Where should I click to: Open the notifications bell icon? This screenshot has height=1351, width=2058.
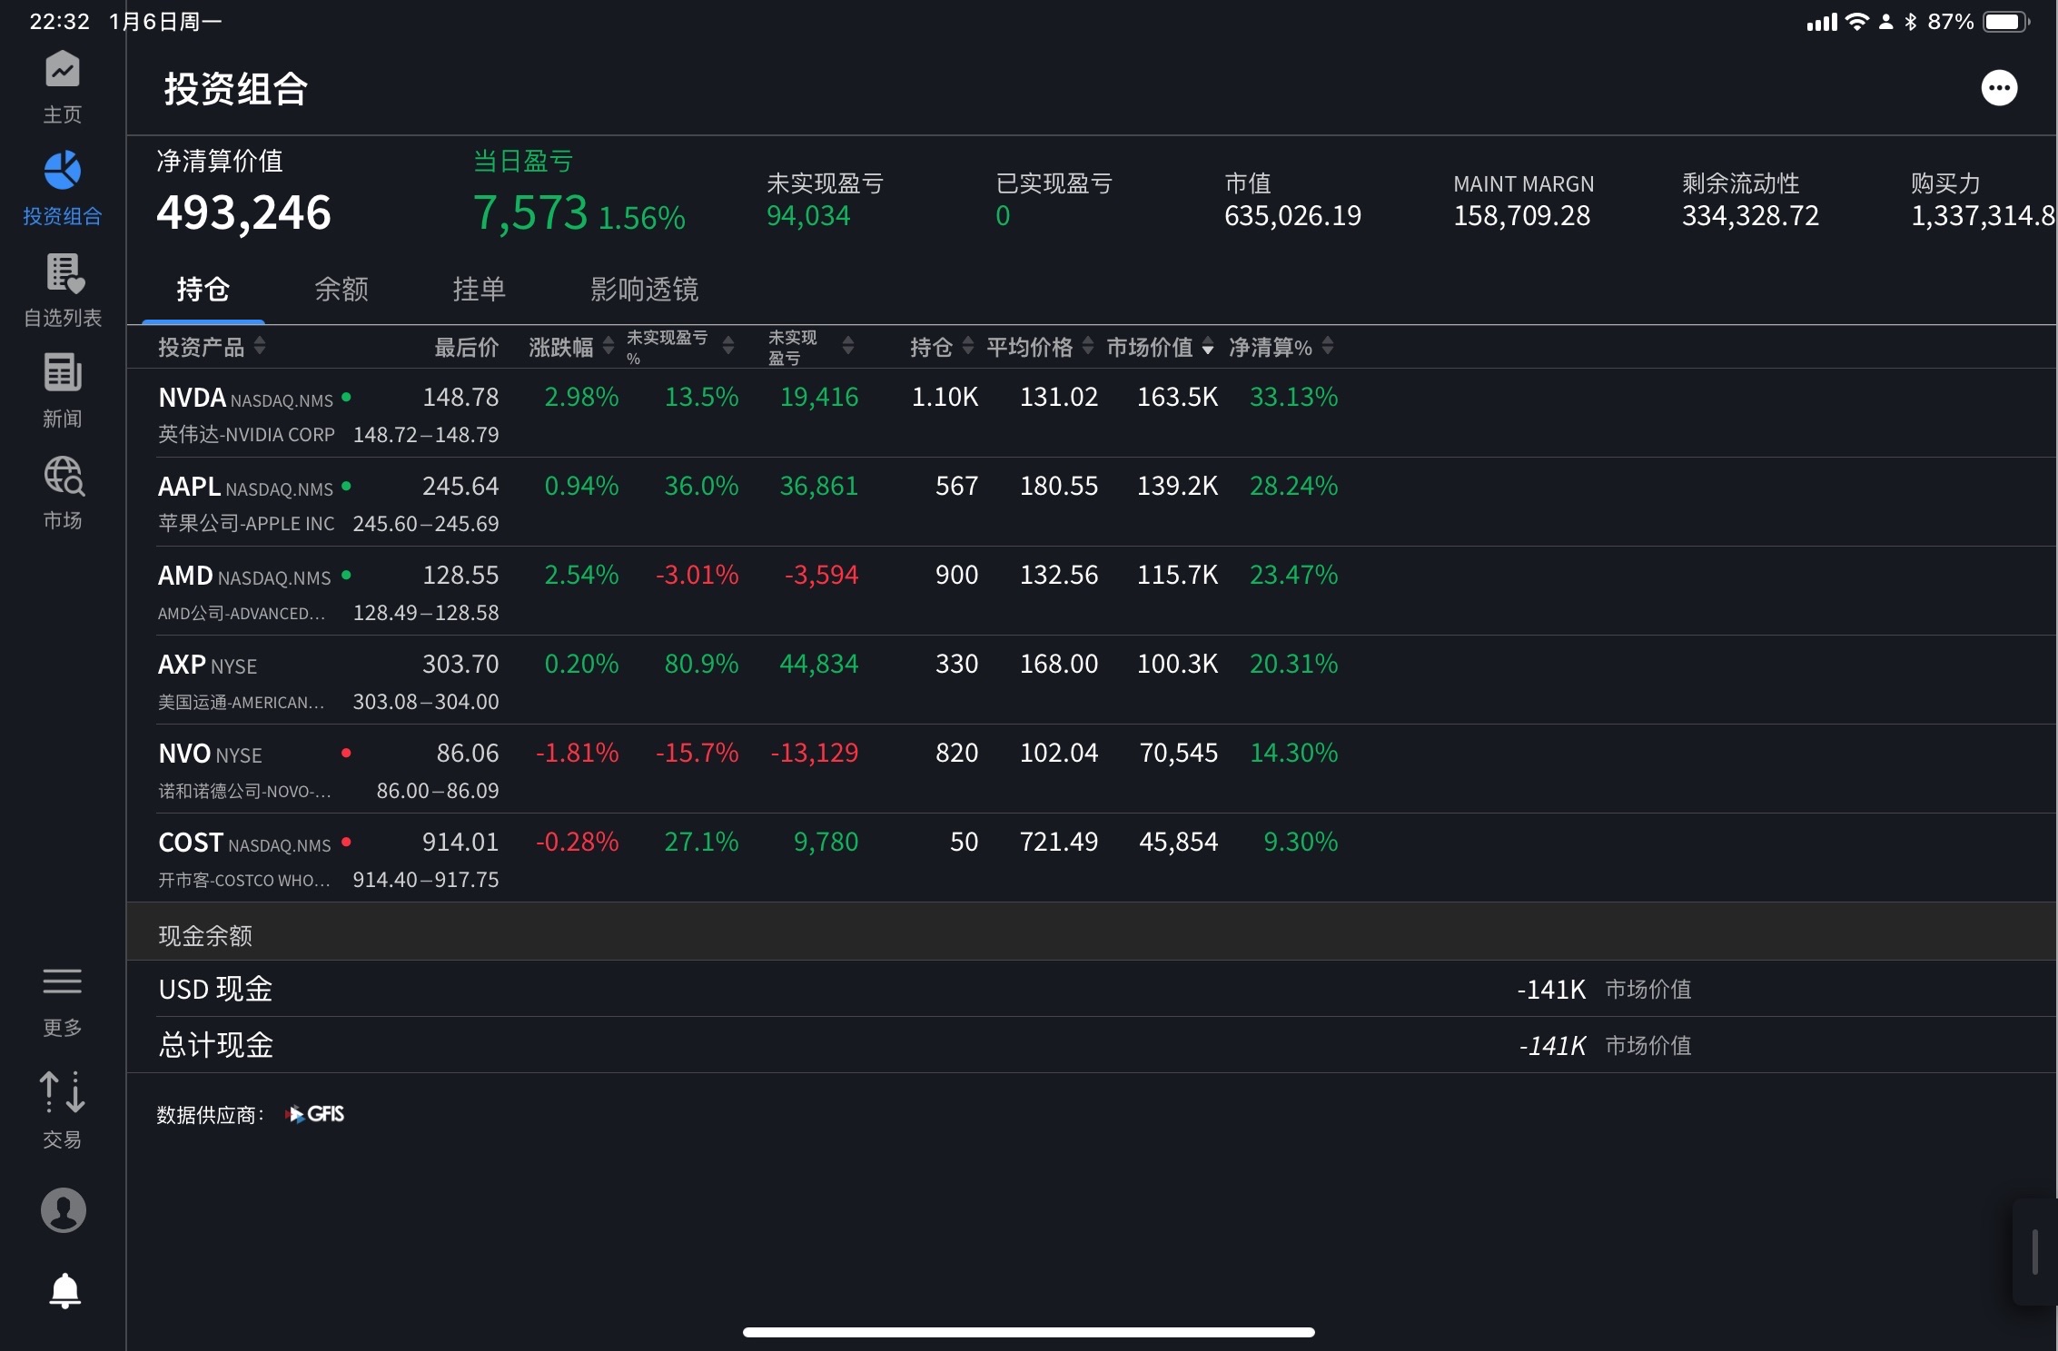(x=64, y=1290)
